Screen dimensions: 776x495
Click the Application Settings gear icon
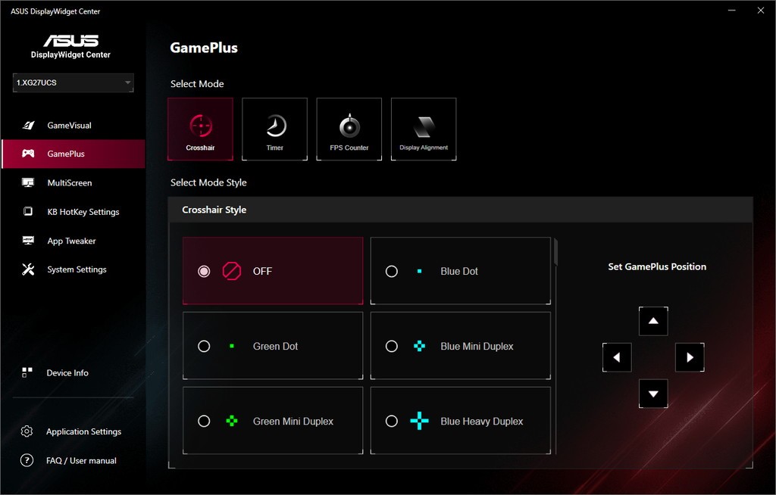[x=27, y=431]
